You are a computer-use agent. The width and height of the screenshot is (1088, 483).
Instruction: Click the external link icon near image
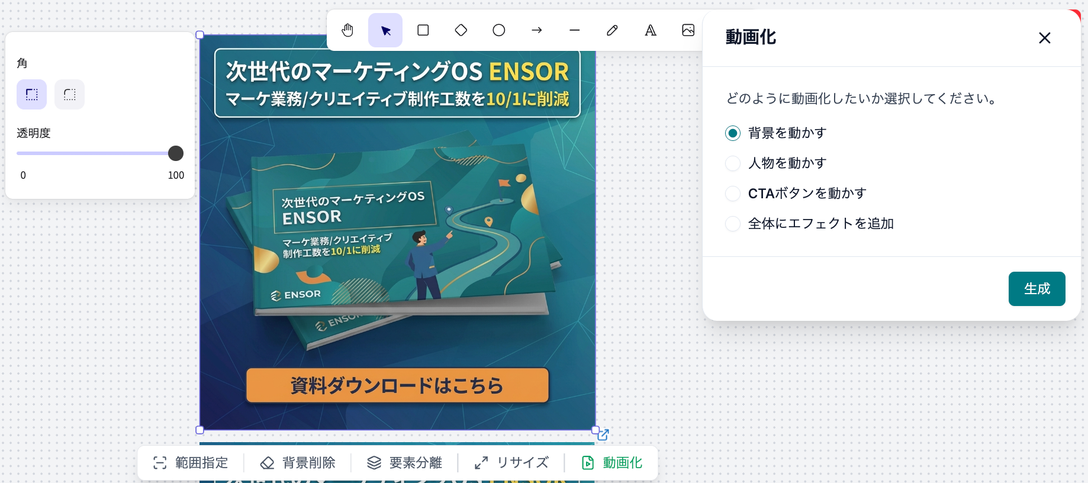pyautogui.click(x=603, y=435)
